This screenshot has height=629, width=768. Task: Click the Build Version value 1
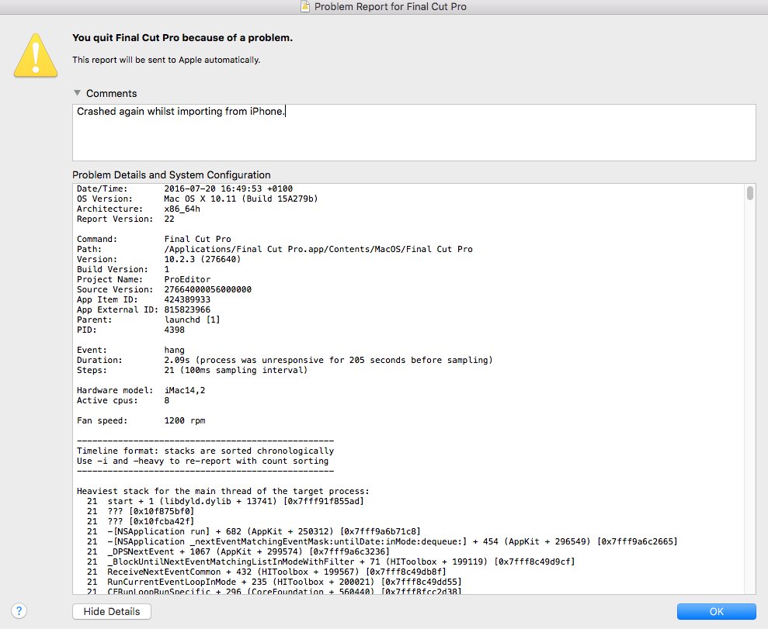tap(167, 269)
